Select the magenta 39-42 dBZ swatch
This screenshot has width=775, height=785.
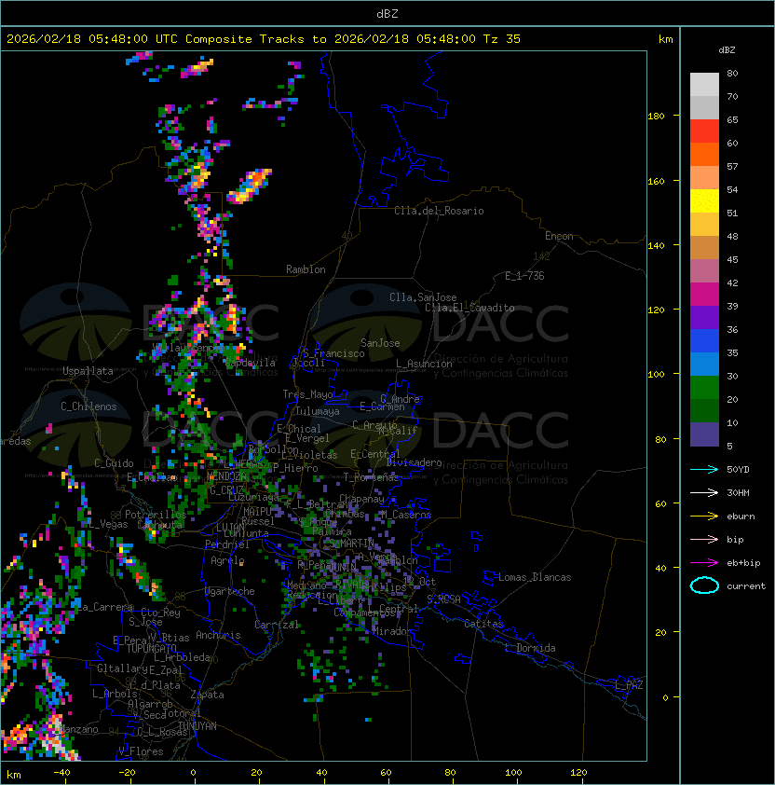pos(704,295)
